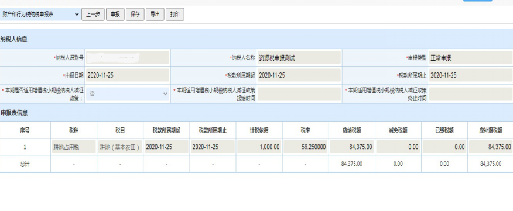Image resolution: width=513 pixels, height=211 pixels.
Task: Click the 已缴税额 cell in row 1
Action: click(x=444, y=147)
